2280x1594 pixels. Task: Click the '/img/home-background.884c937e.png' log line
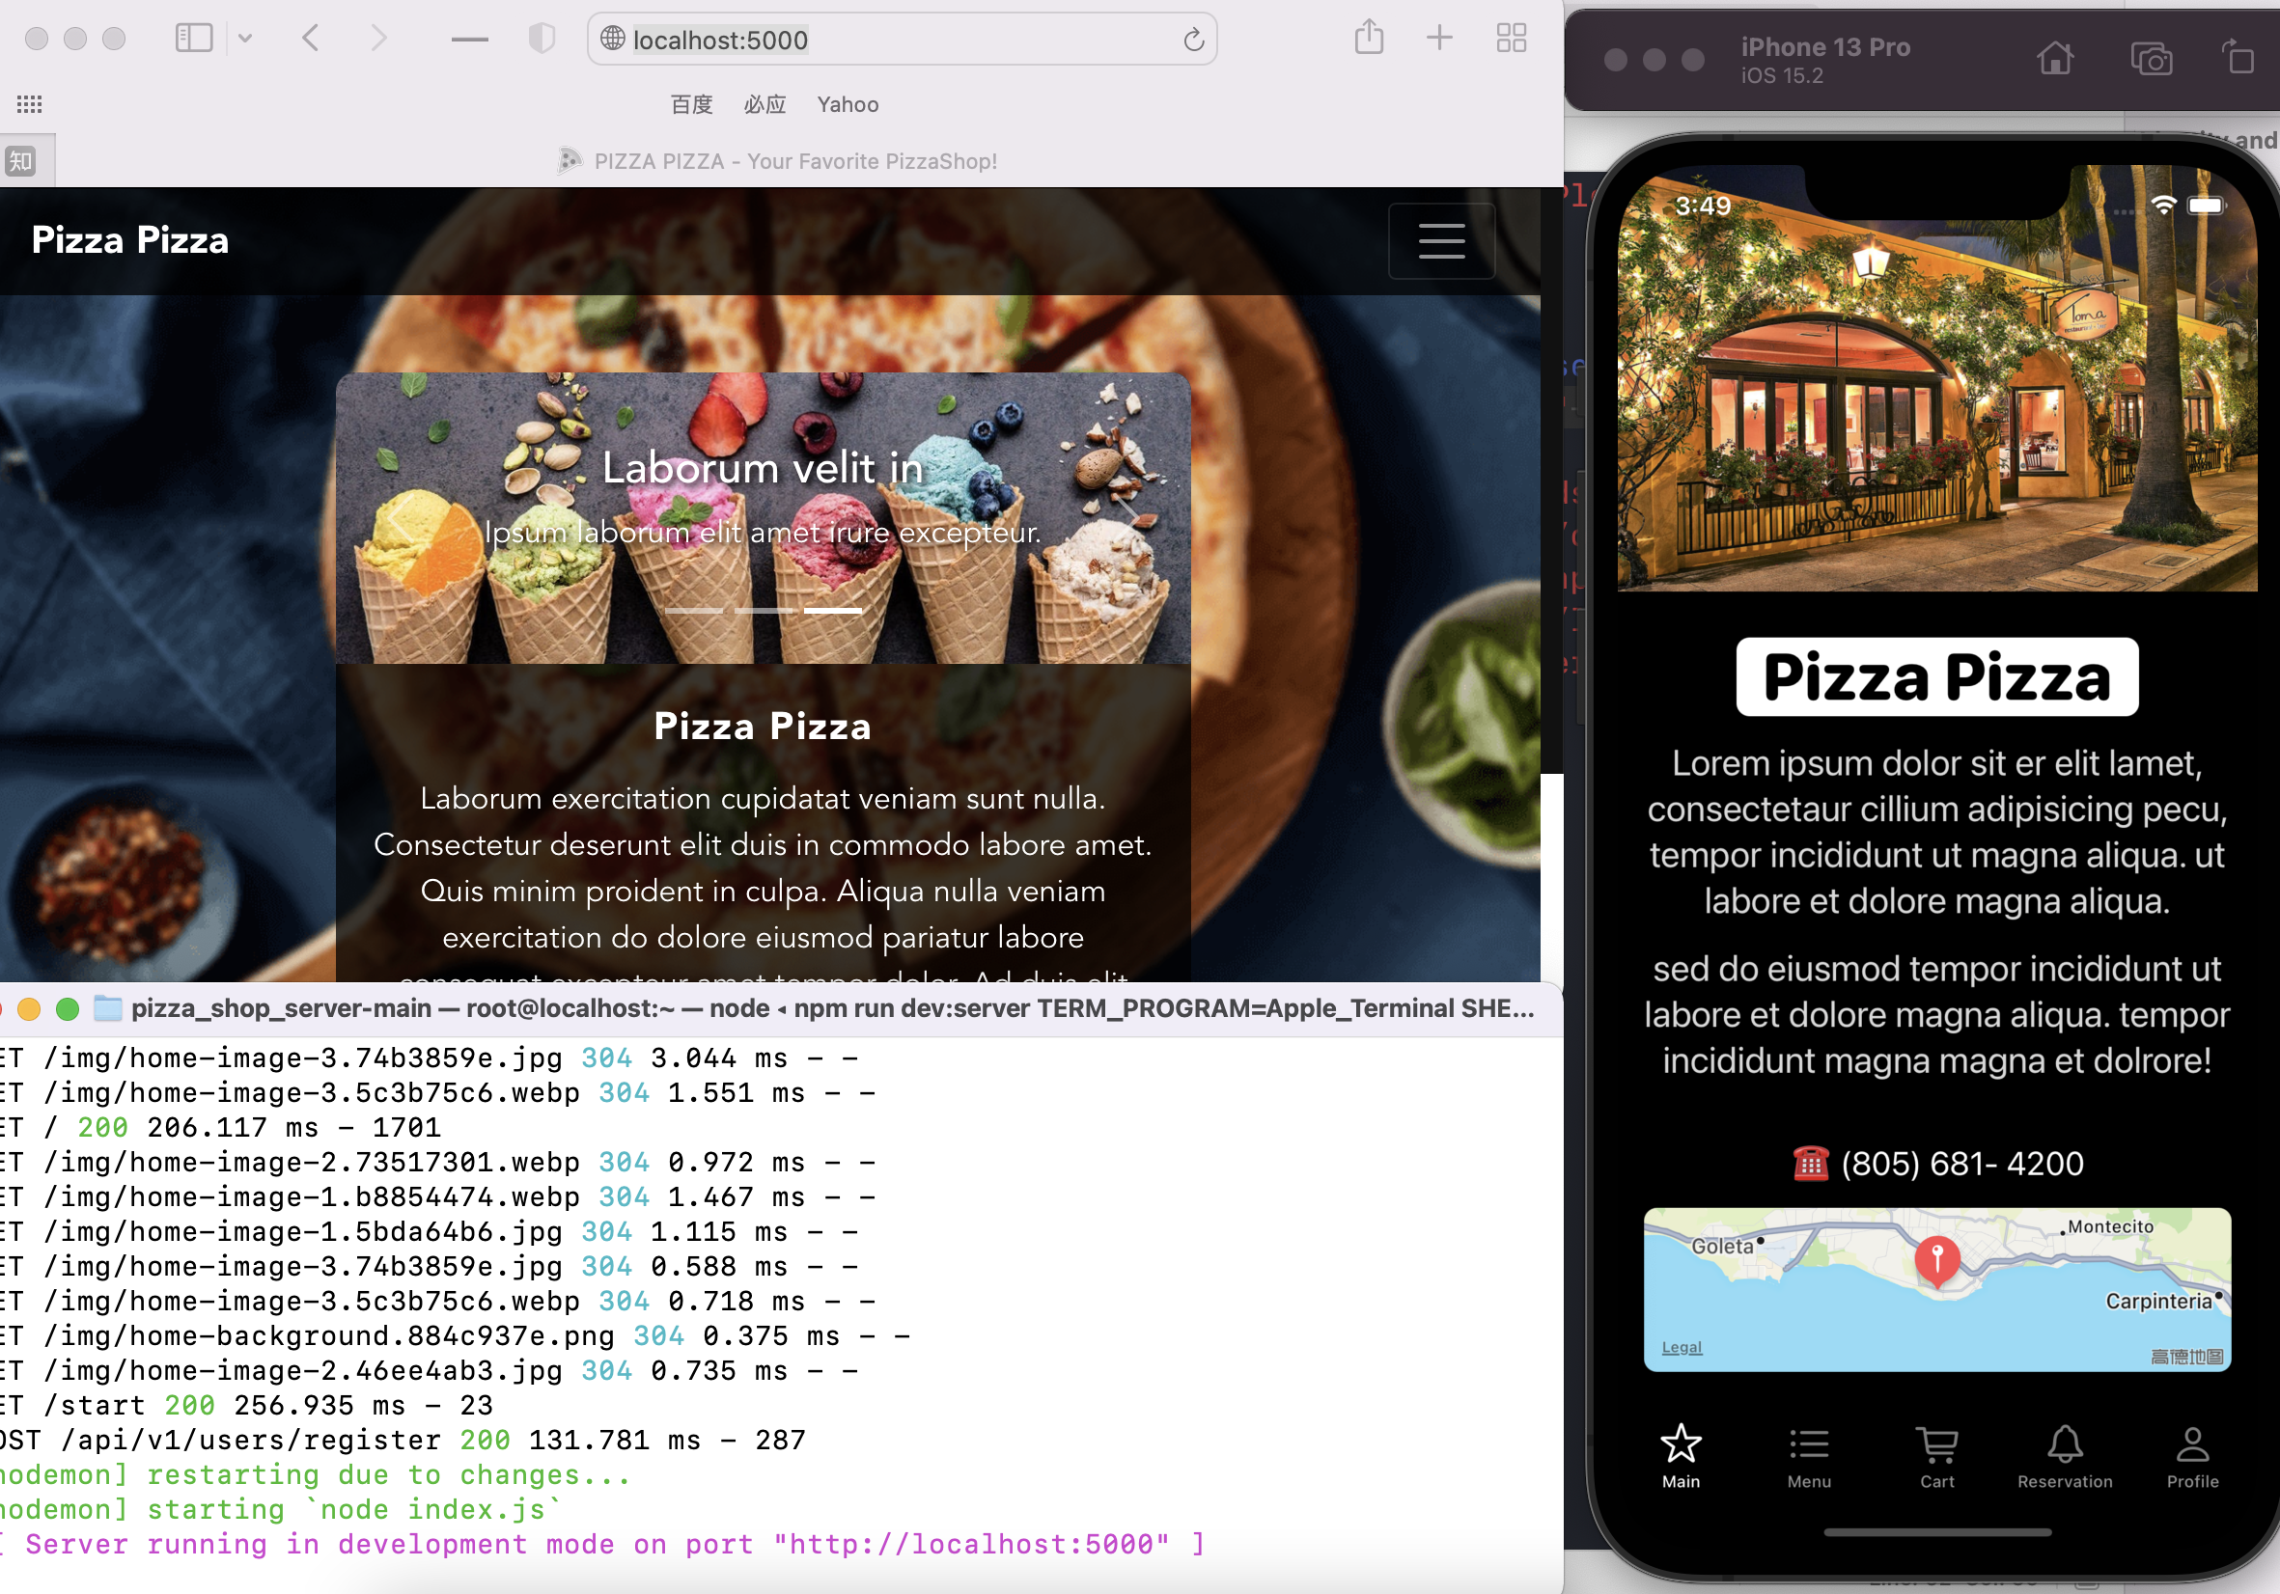tap(455, 1335)
